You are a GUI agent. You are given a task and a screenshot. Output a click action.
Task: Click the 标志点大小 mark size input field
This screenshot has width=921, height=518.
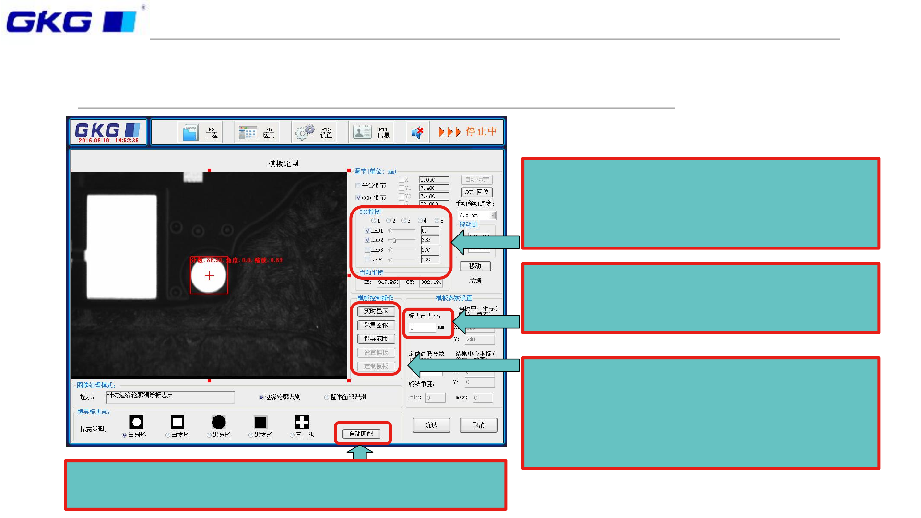pyautogui.click(x=422, y=328)
